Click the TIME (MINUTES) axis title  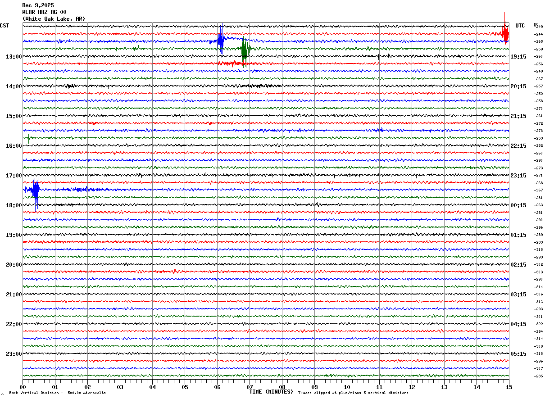pyautogui.click(x=271, y=392)
